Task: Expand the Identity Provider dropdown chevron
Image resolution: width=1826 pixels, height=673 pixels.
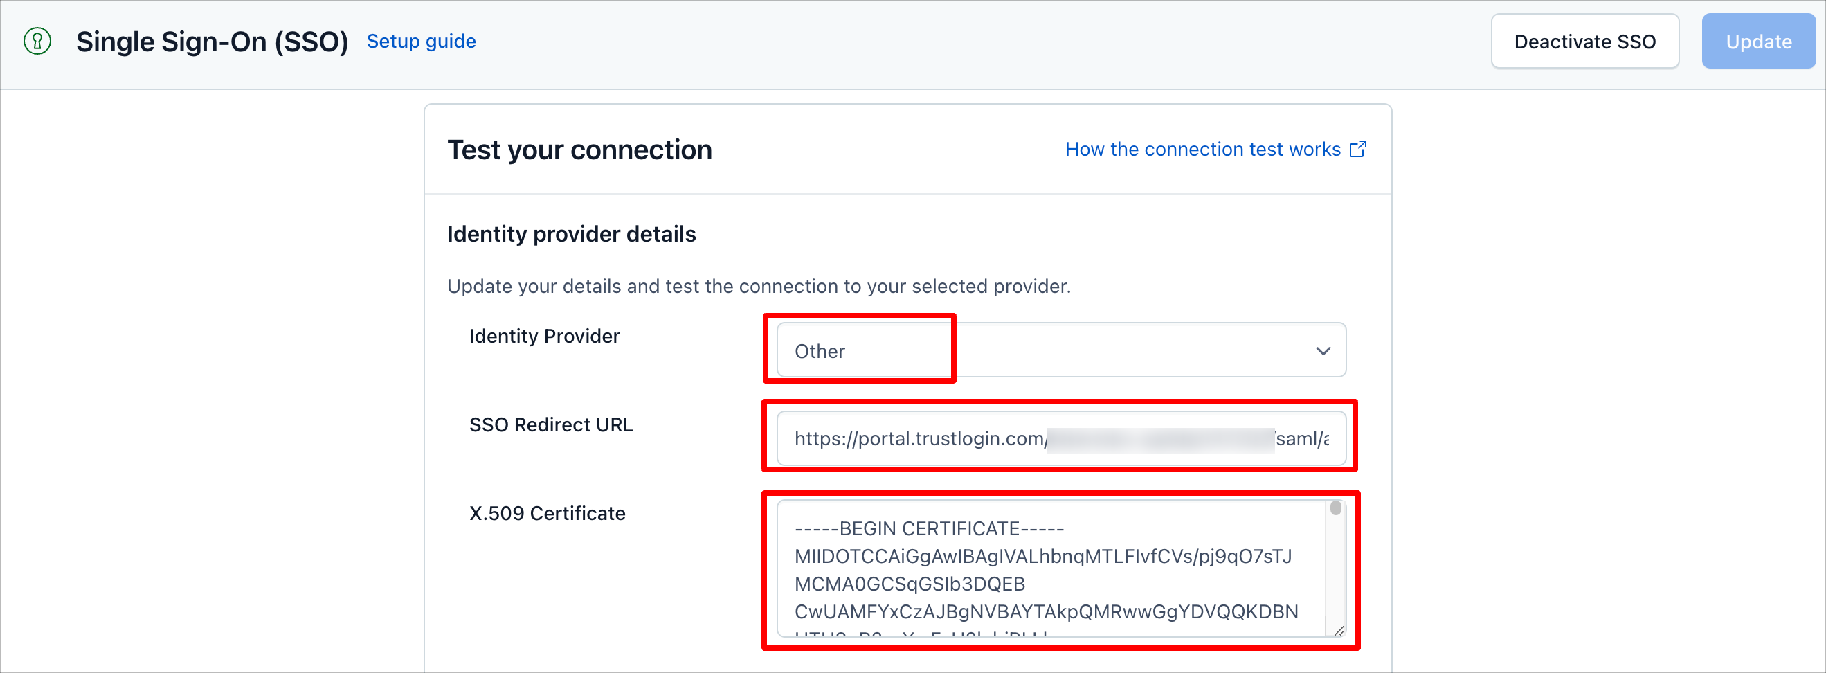Action: pos(1323,351)
